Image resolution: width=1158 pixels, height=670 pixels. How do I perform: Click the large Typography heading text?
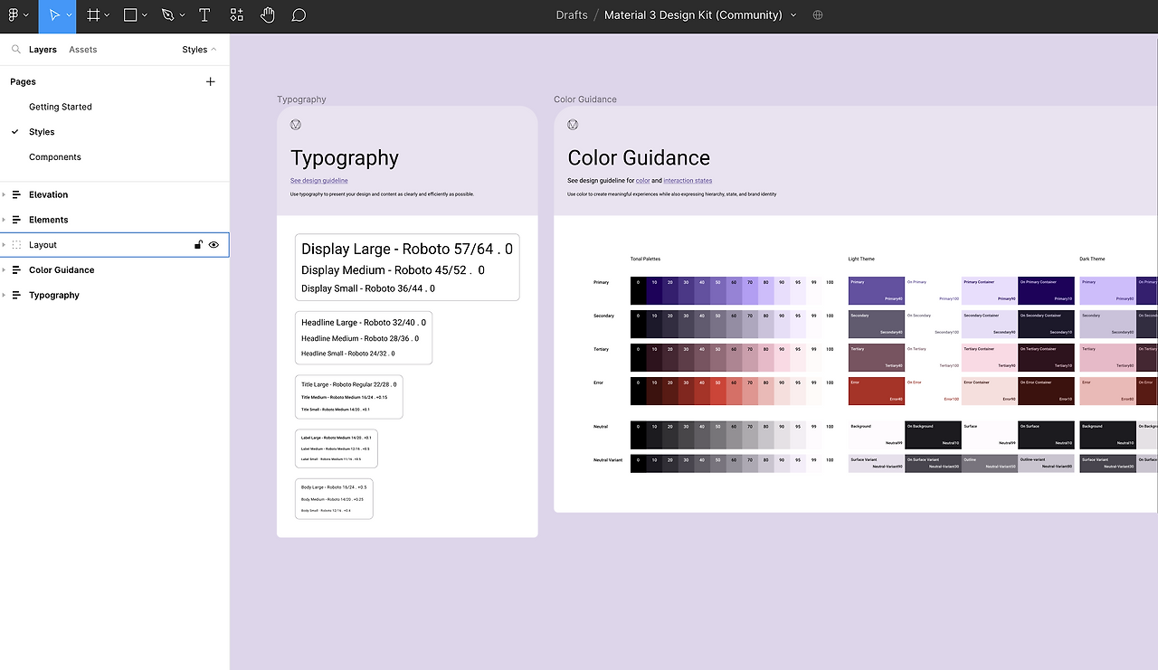[345, 158]
